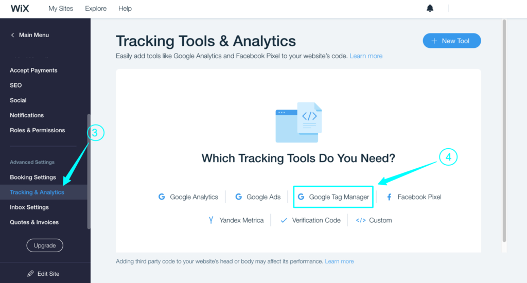
Task: Choose the Google Tag Manager option
Action: [333, 197]
